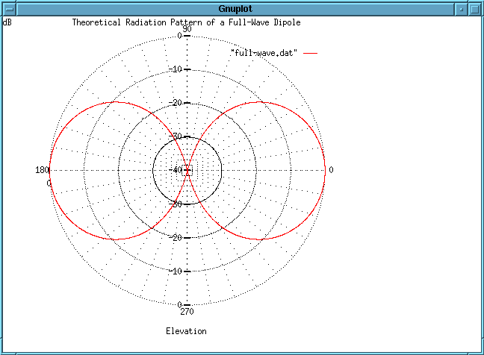Image resolution: width=484 pixels, height=355 pixels.
Task: Click the dB unit label
Action: point(7,22)
